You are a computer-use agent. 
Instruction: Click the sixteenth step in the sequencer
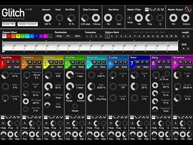coord(173,46)
